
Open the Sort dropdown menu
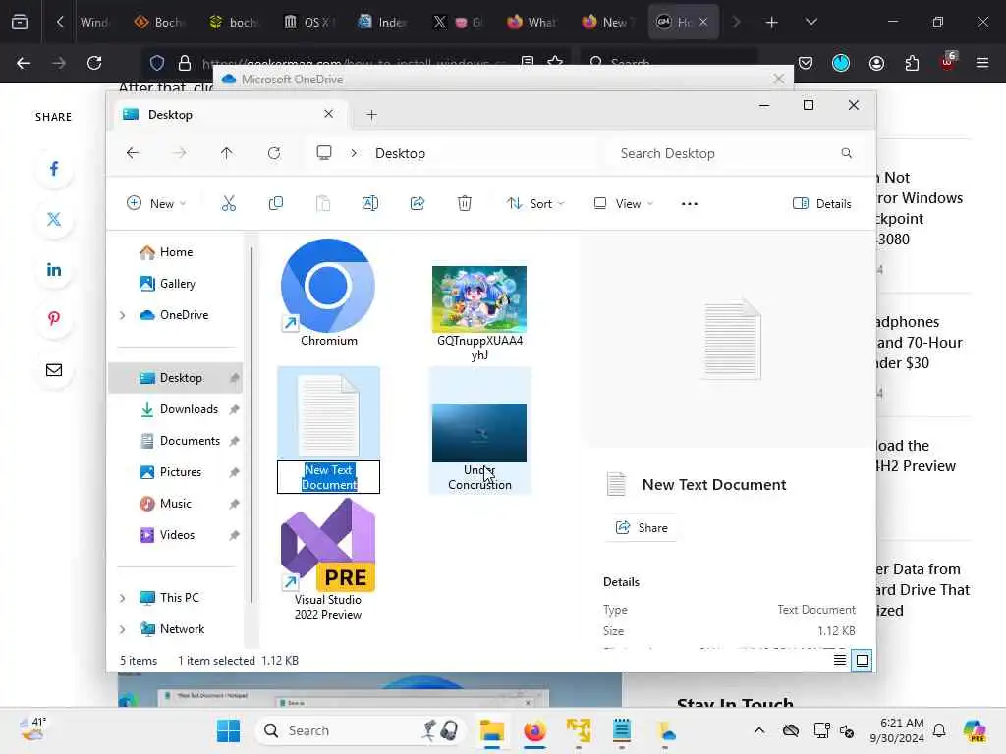[535, 204]
